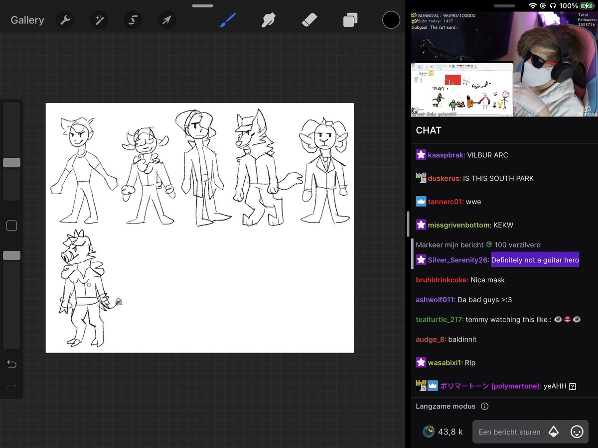Image resolution: width=598 pixels, height=448 pixels.
Task: Click the battery indicator in status bar
Action: [x=588, y=5]
